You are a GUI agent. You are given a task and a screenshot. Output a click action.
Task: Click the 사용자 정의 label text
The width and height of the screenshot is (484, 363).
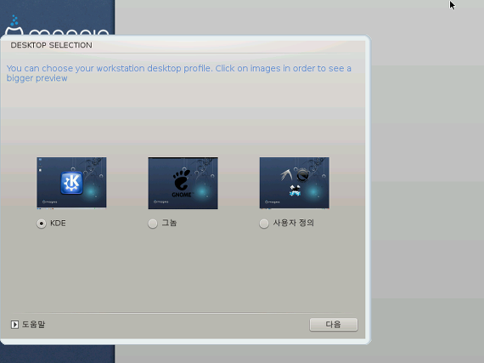tap(293, 223)
